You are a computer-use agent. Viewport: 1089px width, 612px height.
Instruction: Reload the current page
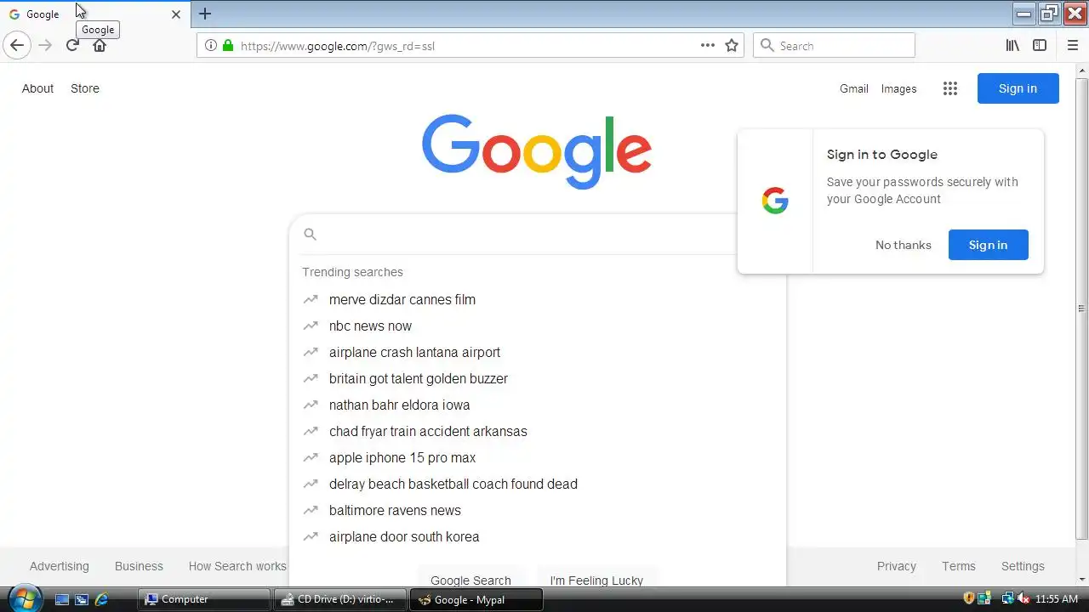(72, 45)
